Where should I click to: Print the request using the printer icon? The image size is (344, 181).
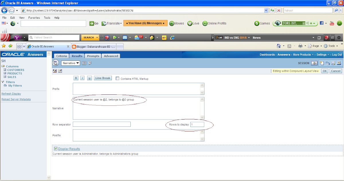[339, 63]
